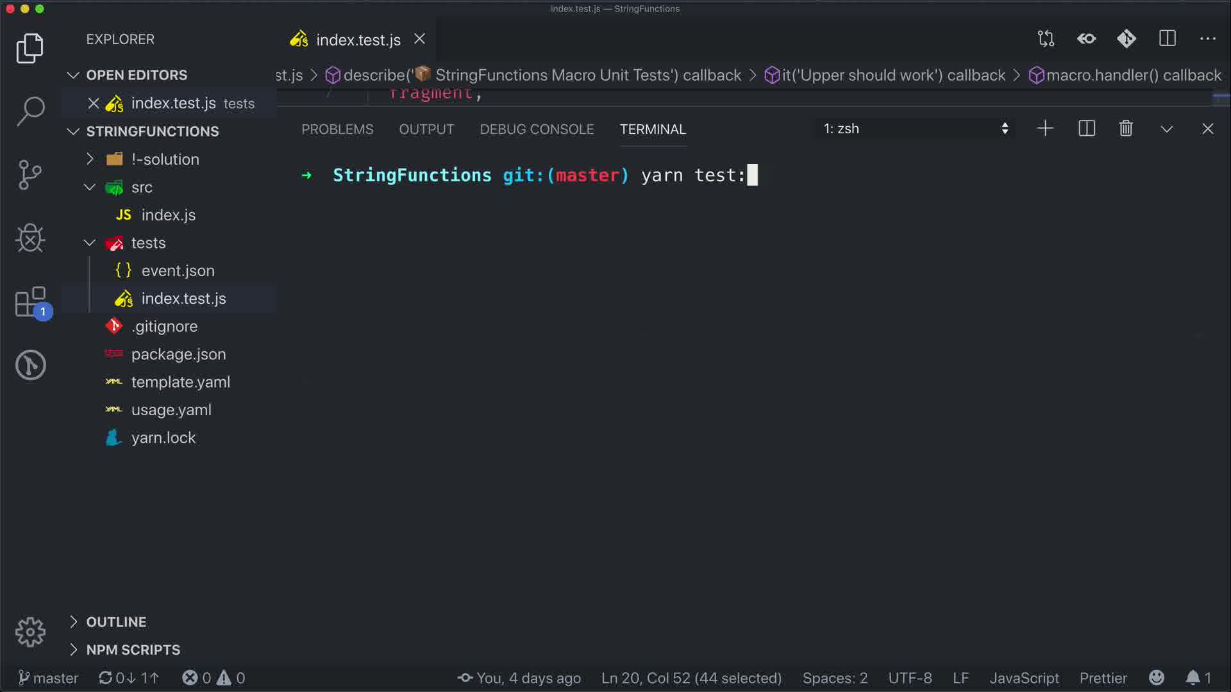Expand the NPM SCRIPTS section
This screenshot has height=692, width=1231.
tap(133, 650)
